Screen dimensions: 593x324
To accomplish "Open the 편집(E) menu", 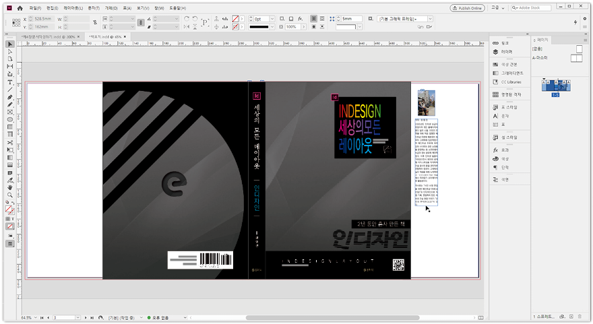I will (x=53, y=8).
